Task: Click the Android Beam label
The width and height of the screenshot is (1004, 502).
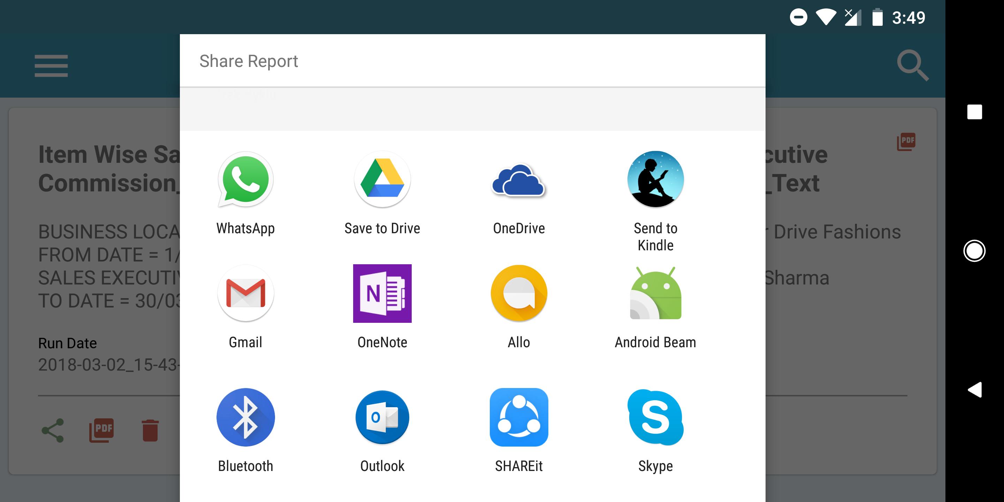Action: coord(655,342)
